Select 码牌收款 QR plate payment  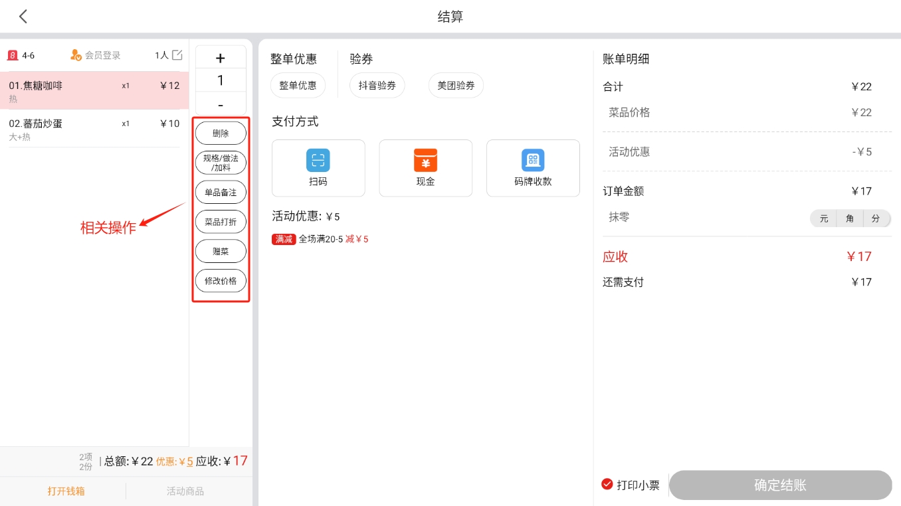tap(533, 161)
